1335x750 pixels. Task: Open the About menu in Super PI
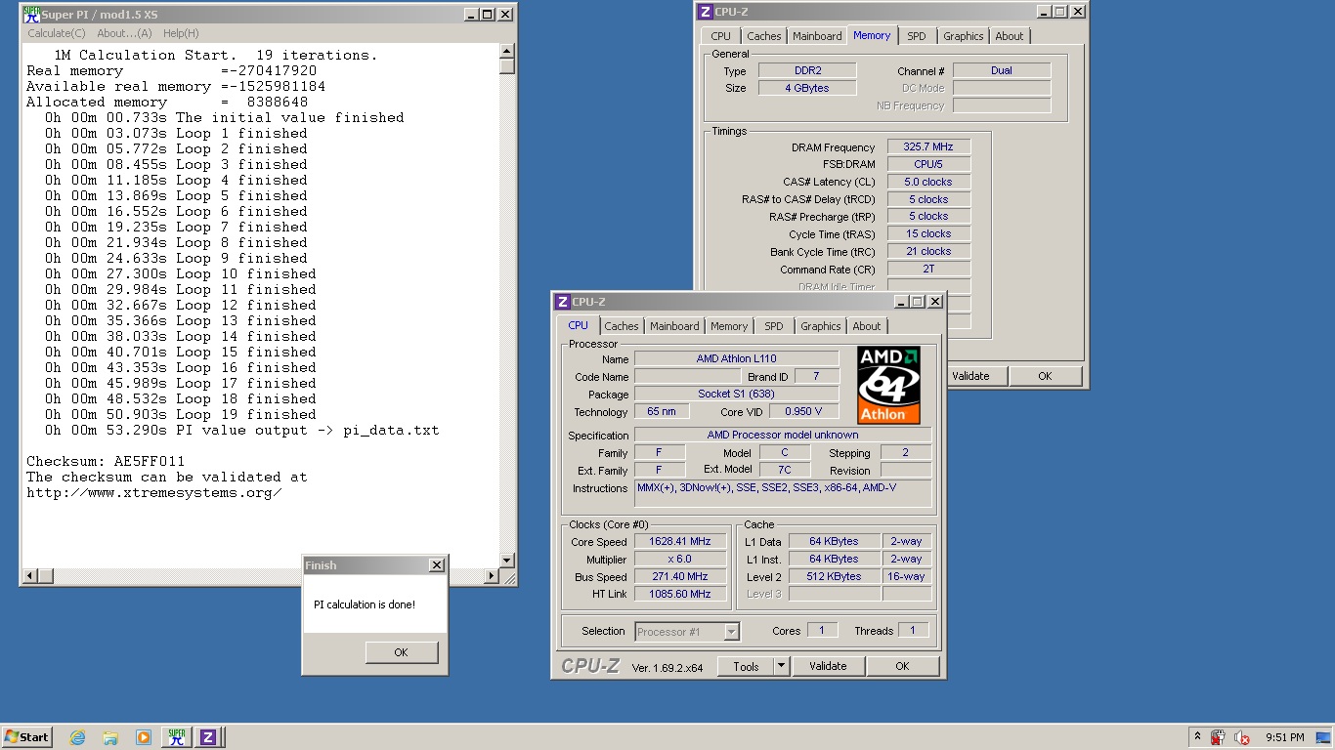(x=124, y=33)
